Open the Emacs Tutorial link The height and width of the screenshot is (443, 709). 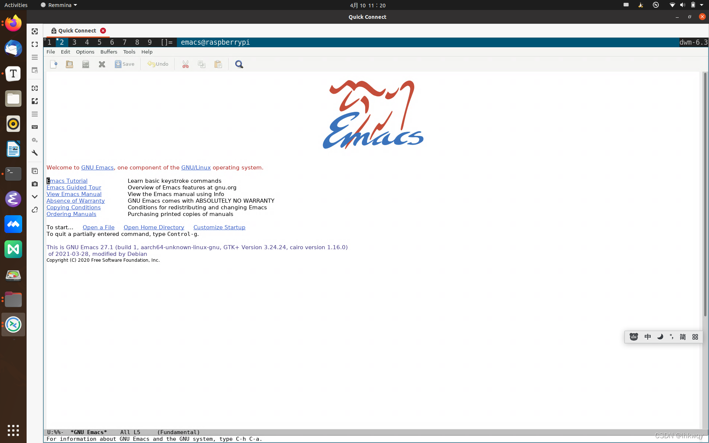(67, 181)
